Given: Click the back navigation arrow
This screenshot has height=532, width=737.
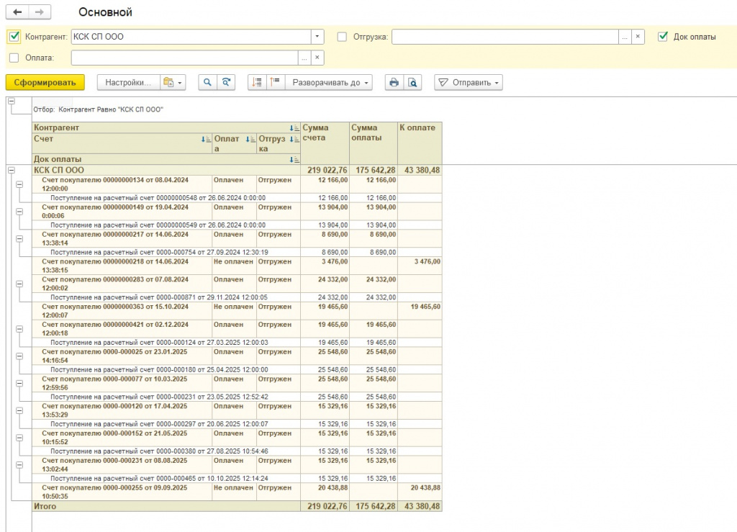Looking at the screenshot, I should coord(17,12).
